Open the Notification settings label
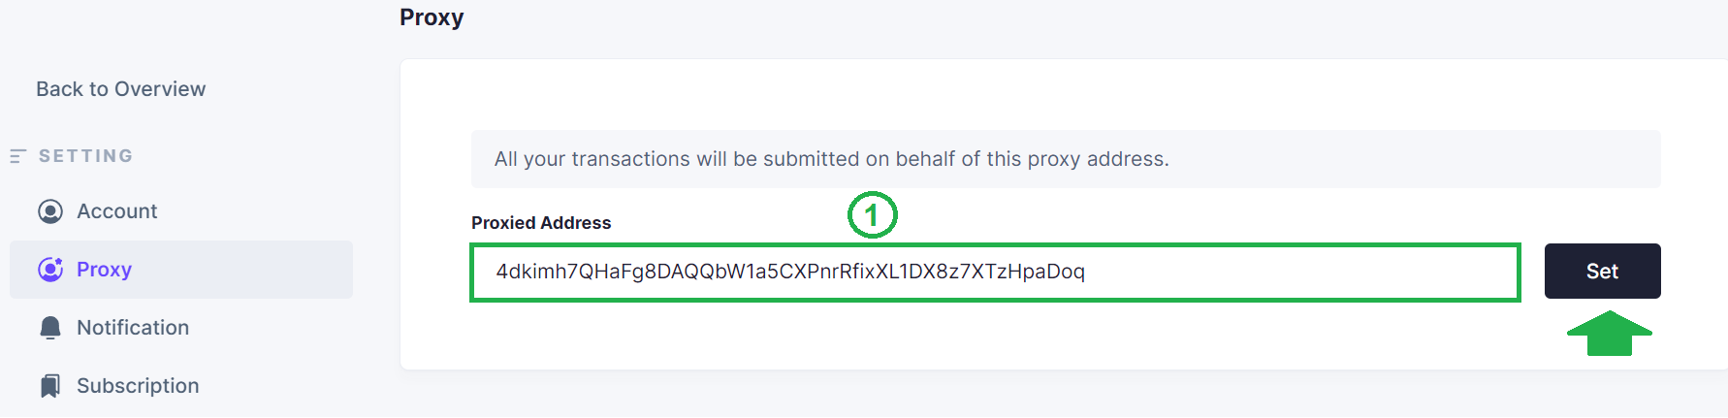This screenshot has width=1728, height=418. (133, 328)
